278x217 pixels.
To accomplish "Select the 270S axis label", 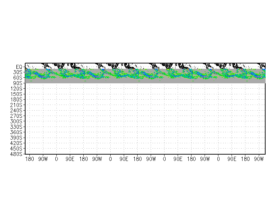I will click(16, 116).
